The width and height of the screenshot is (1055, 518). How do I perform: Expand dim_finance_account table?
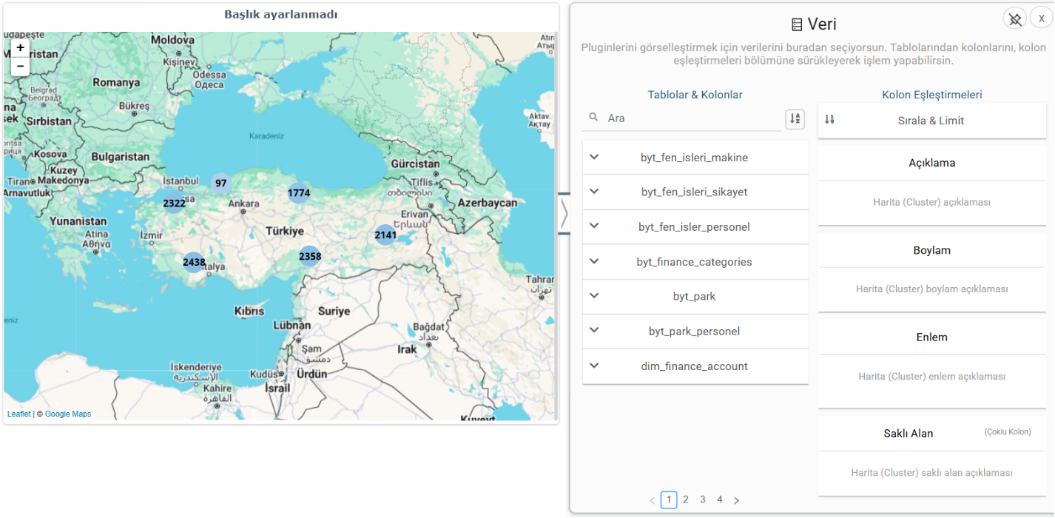click(x=594, y=366)
